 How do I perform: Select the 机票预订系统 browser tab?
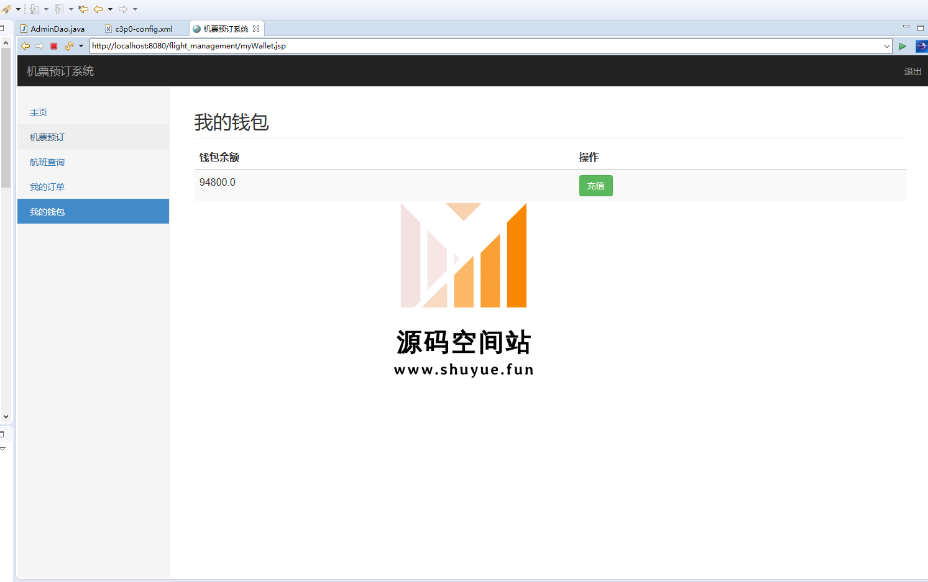(x=226, y=29)
